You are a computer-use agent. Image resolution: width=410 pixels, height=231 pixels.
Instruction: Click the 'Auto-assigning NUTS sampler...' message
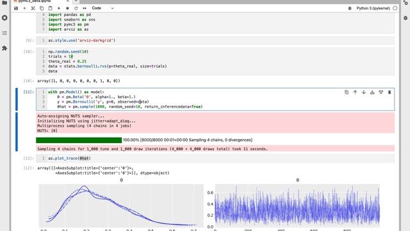70,116
